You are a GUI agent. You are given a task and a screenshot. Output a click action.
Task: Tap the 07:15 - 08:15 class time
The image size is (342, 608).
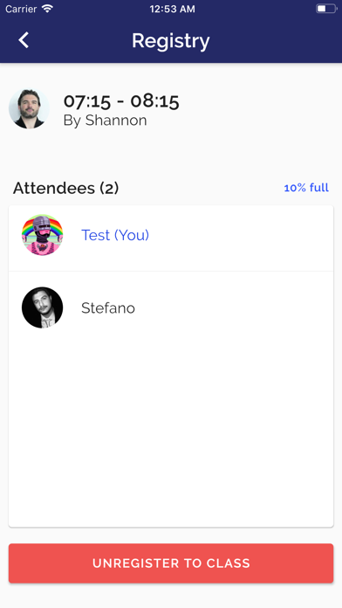pyautogui.click(x=121, y=101)
